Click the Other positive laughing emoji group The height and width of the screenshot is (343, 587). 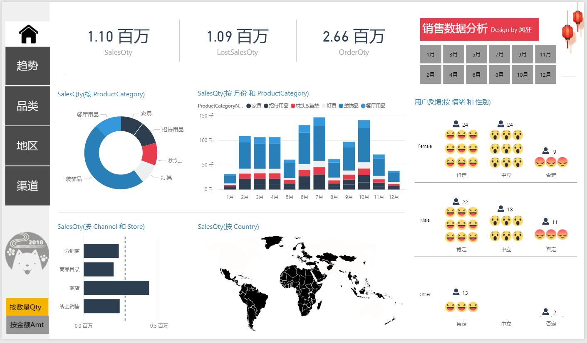(x=461, y=307)
